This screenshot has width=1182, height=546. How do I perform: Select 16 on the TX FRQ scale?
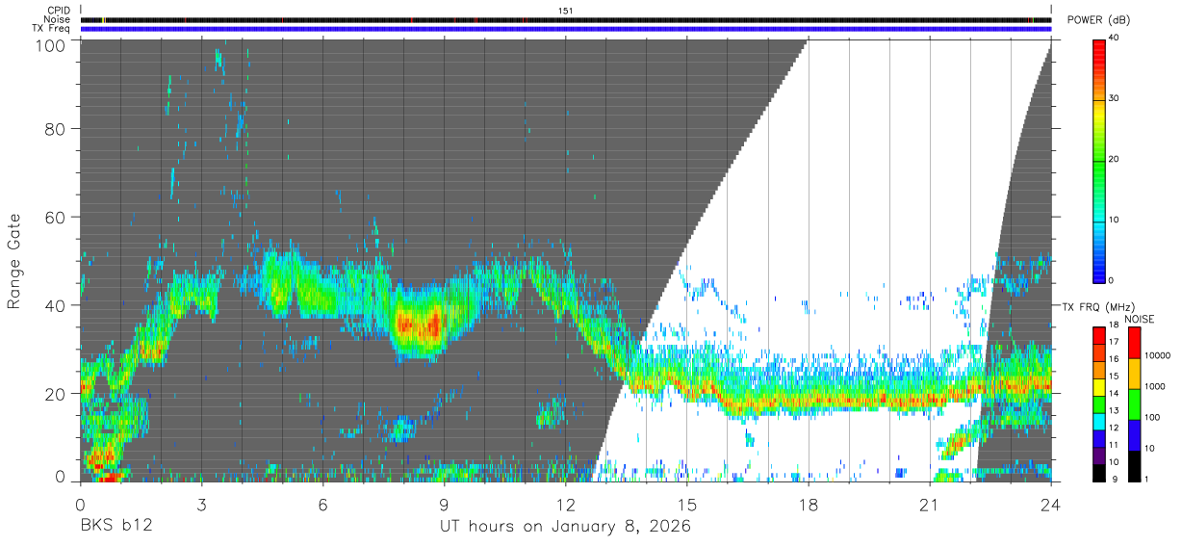[1115, 359]
